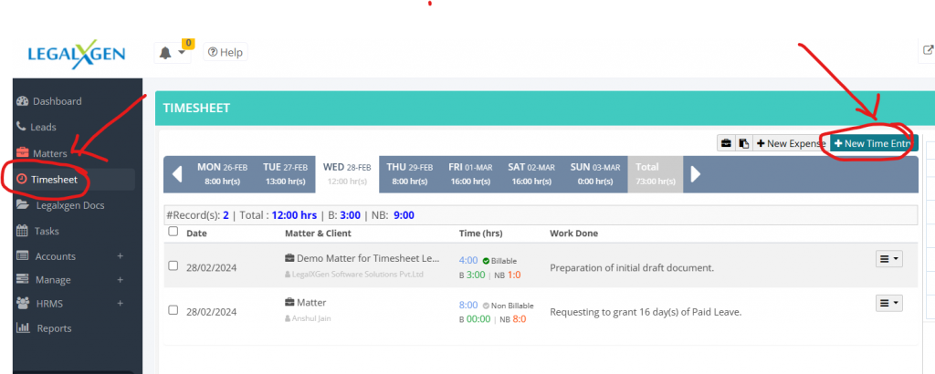Open the Help link in header
935x374 pixels.
point(225,52)
